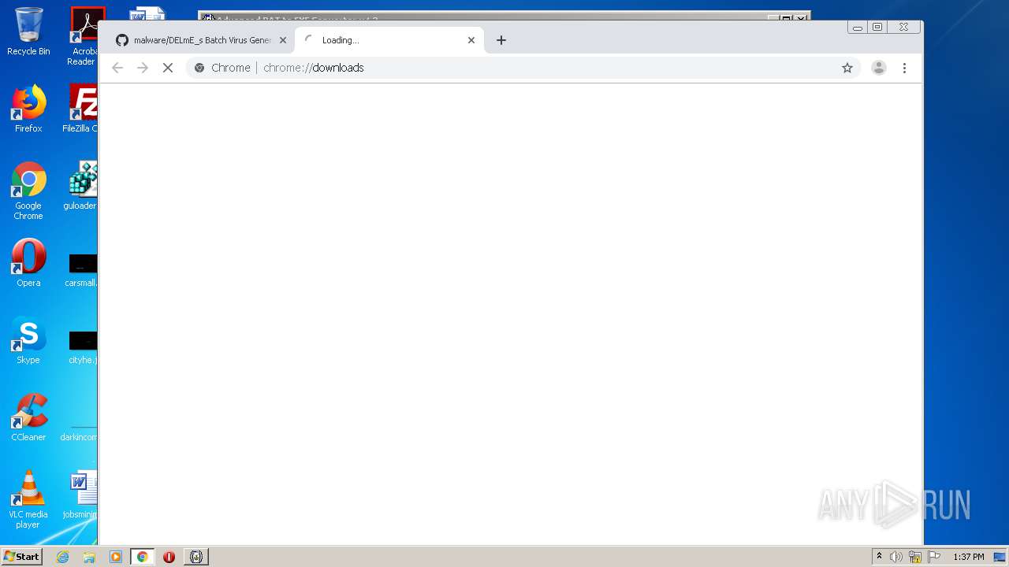Open Chrome's three-dot menu

point(905,68)
